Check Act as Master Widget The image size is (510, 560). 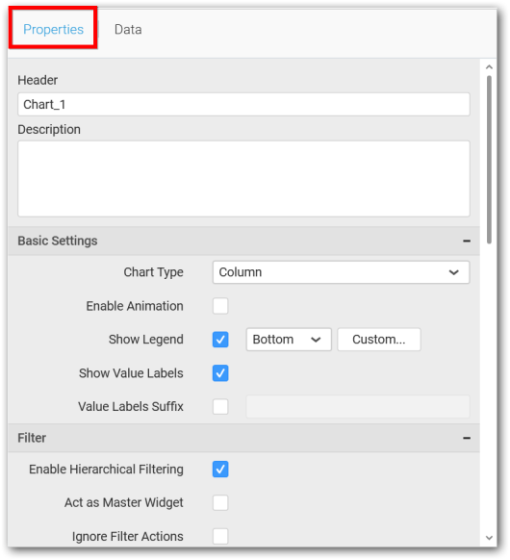(220, 503)
